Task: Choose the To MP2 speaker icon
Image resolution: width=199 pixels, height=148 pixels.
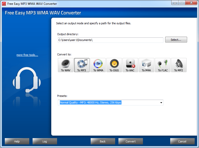Action: [179, 65]
